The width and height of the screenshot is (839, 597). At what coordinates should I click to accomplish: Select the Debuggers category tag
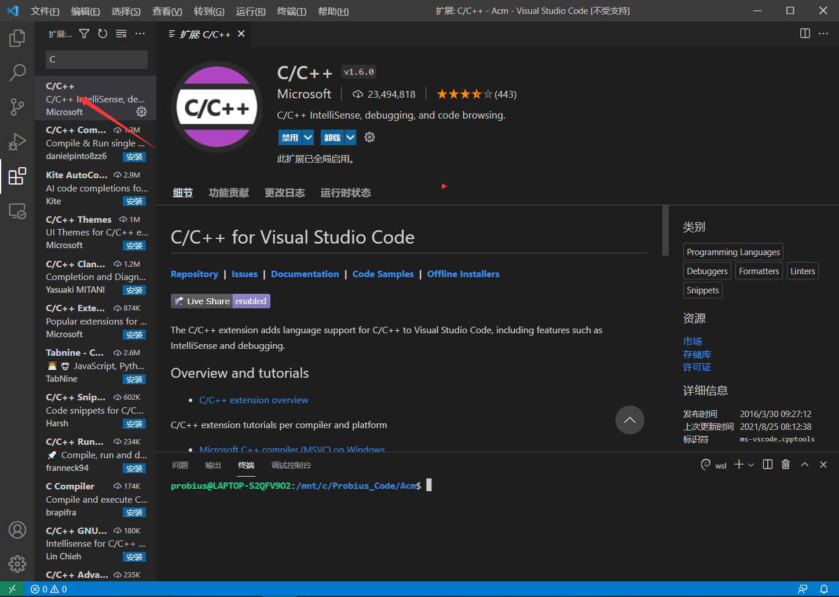click(x=707, y=271)
